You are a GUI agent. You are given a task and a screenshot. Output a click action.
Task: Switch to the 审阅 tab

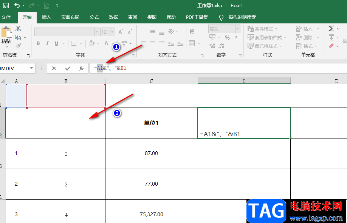click(x=133, y=17)
